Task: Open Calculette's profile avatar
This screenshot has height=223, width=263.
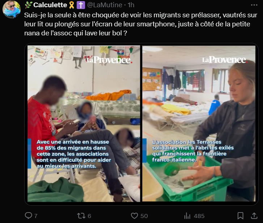Action: click(x=12, y=9)
